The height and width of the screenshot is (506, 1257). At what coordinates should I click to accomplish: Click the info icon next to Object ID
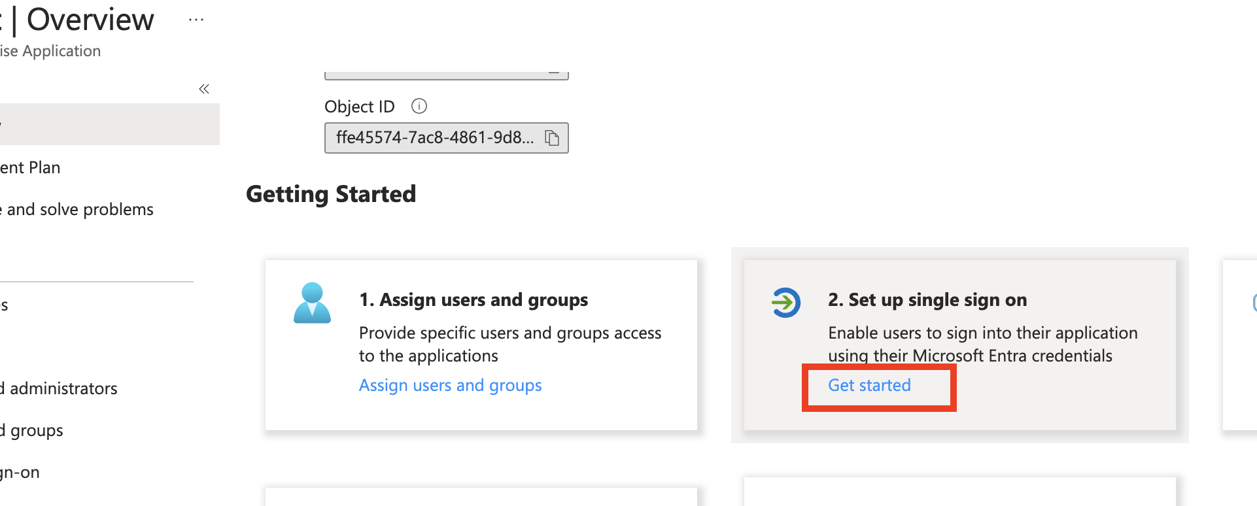(419, 106)
